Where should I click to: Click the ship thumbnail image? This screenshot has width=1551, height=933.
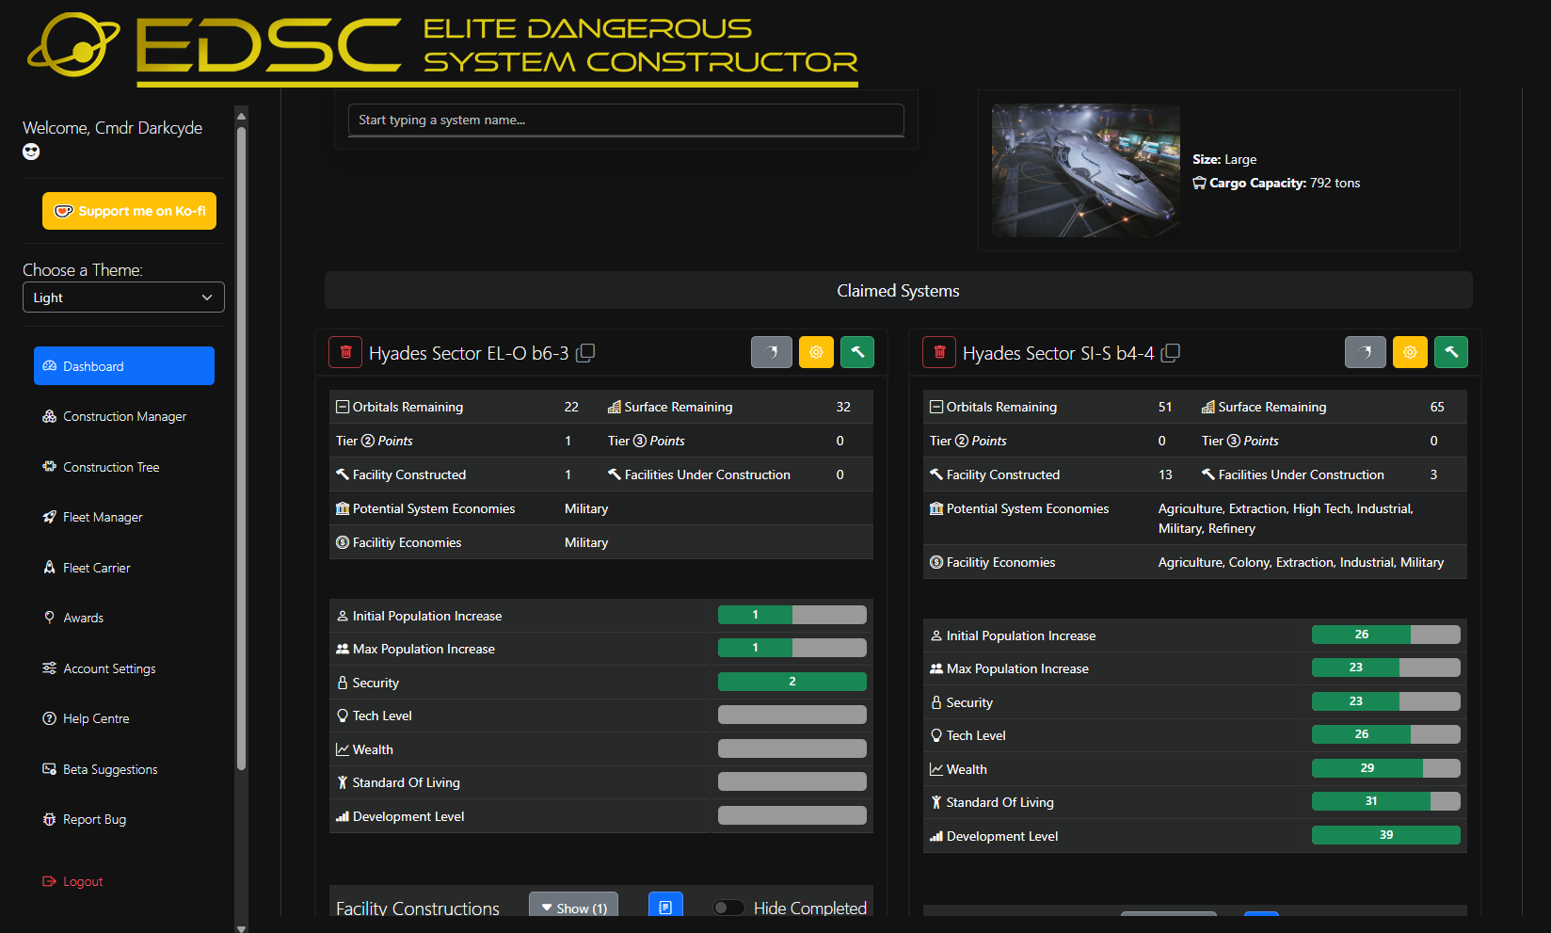point(1085,170)
